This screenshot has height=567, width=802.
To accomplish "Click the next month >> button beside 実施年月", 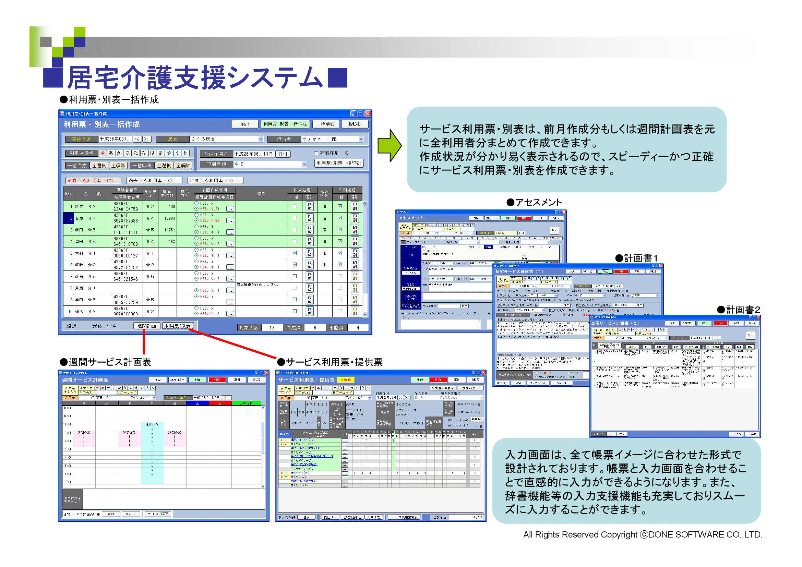I will [x=147, y=139].
